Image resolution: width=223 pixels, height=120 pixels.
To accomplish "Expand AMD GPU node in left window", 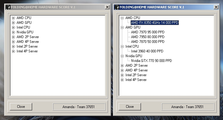I will (x=13, y=23).
